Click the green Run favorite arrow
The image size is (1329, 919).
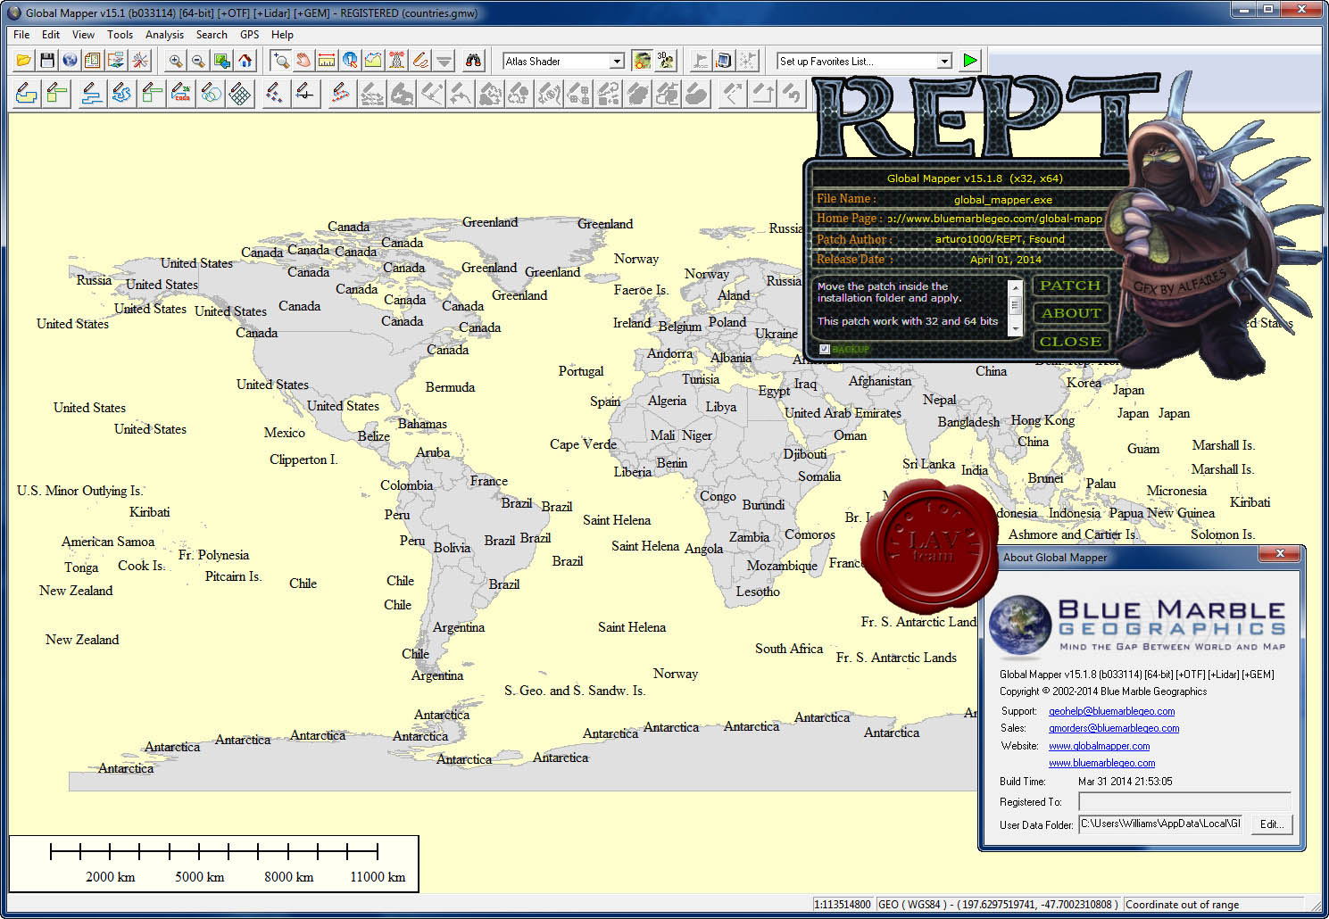click(970, 61)
